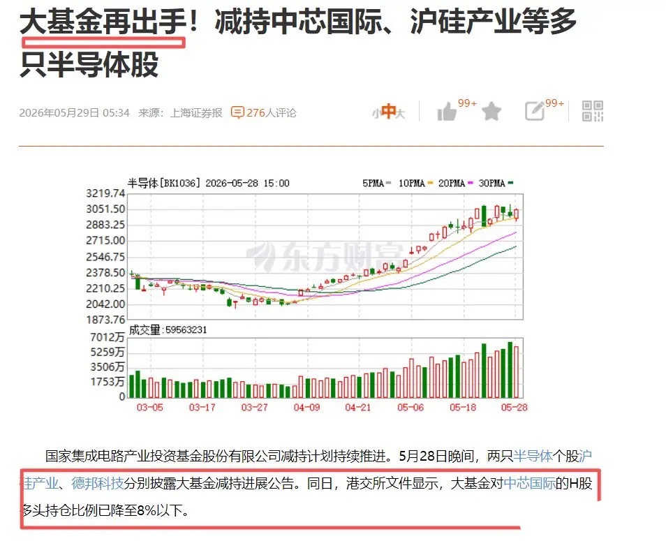
Task: Click the semiconductor K-line chart image
Action: [305, 295]
